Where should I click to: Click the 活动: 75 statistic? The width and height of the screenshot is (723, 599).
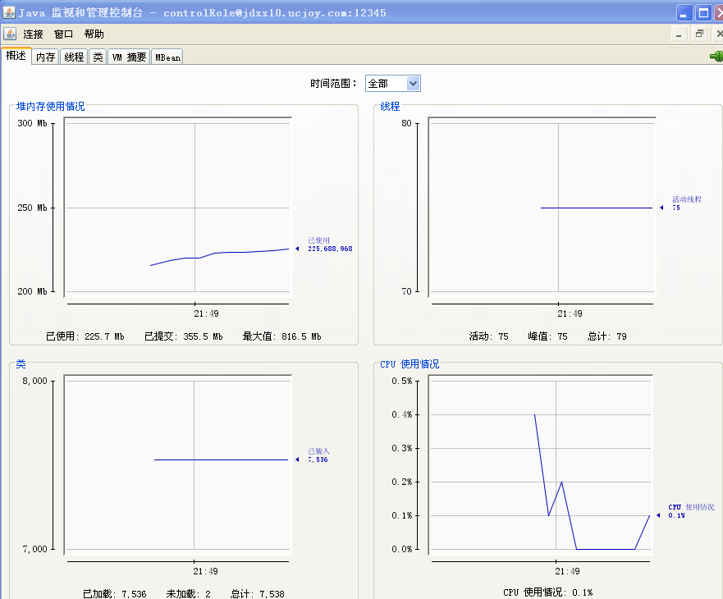[x=489, y=336]
